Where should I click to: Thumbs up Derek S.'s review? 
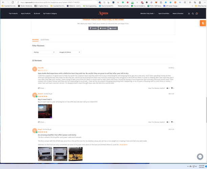click(167, 122)
